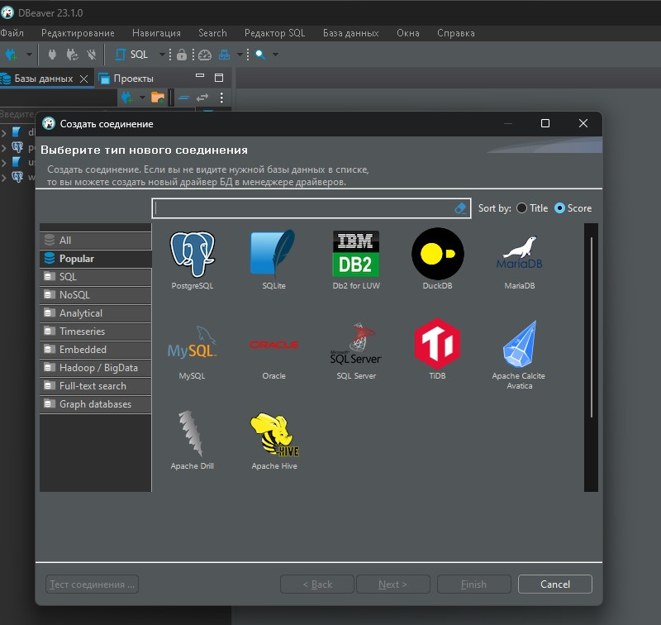Click the magnifier search icon in toolbar
This screenshot has height=625, width=661.
point(260,55)
